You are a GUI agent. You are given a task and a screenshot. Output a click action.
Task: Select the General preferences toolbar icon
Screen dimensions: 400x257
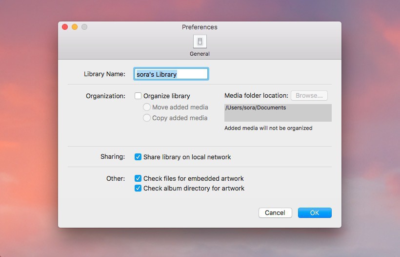pyautogui.click(x=200, y=42)
